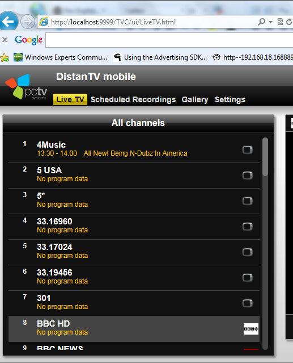
Task: Click the browser Forward arrow button
Action: point(27,22)
